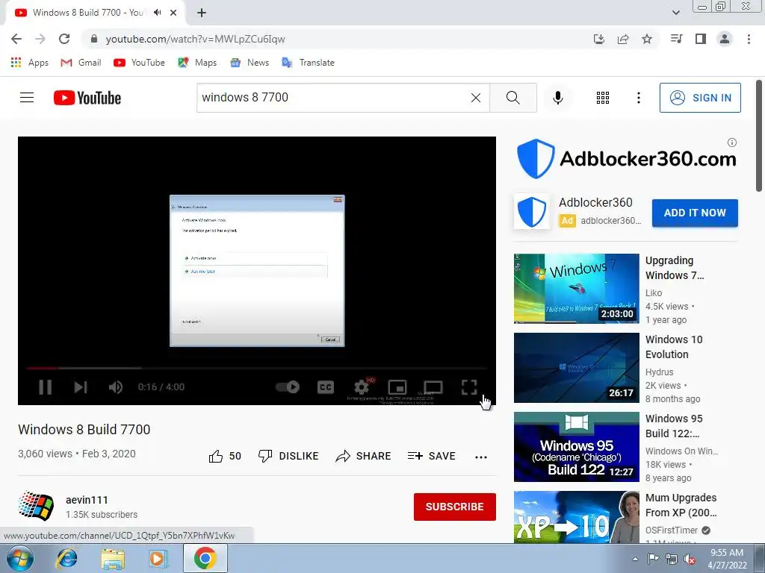Expand tab search chevron

(x=675, y=13)
